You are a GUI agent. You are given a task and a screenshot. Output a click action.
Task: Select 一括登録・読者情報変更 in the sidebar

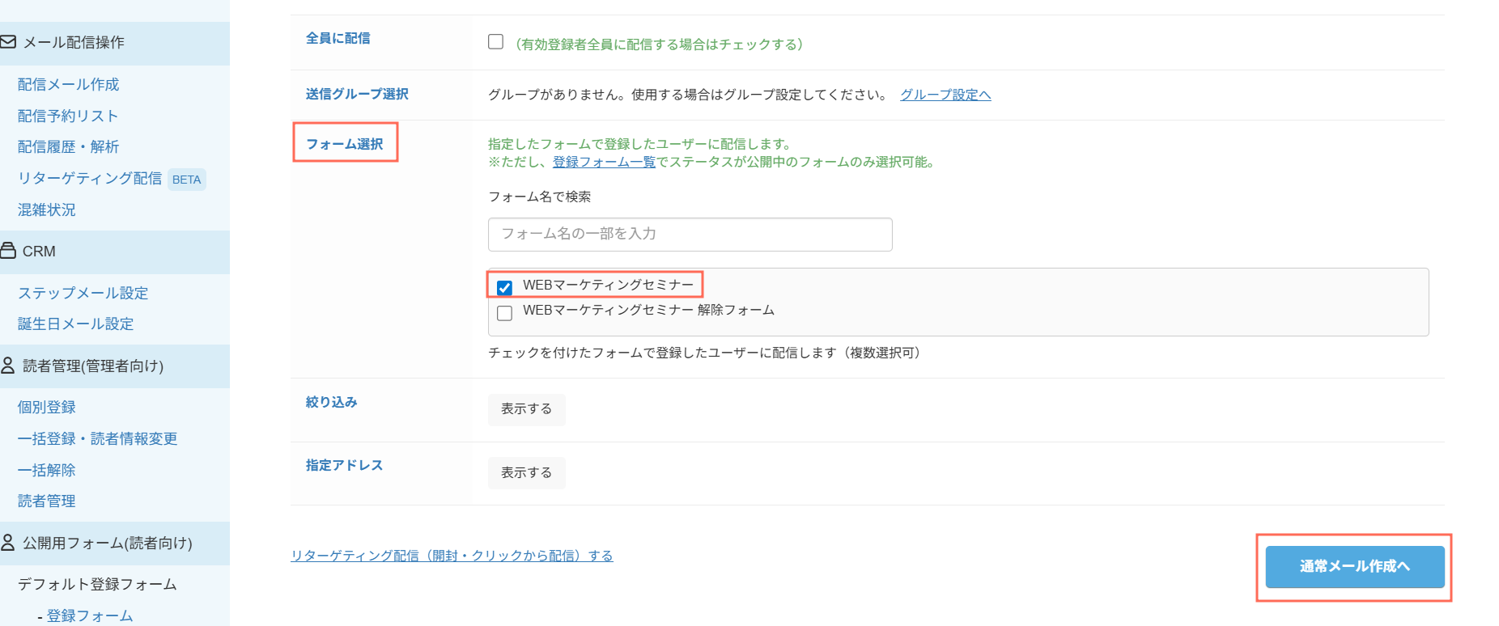coord(98,438)
